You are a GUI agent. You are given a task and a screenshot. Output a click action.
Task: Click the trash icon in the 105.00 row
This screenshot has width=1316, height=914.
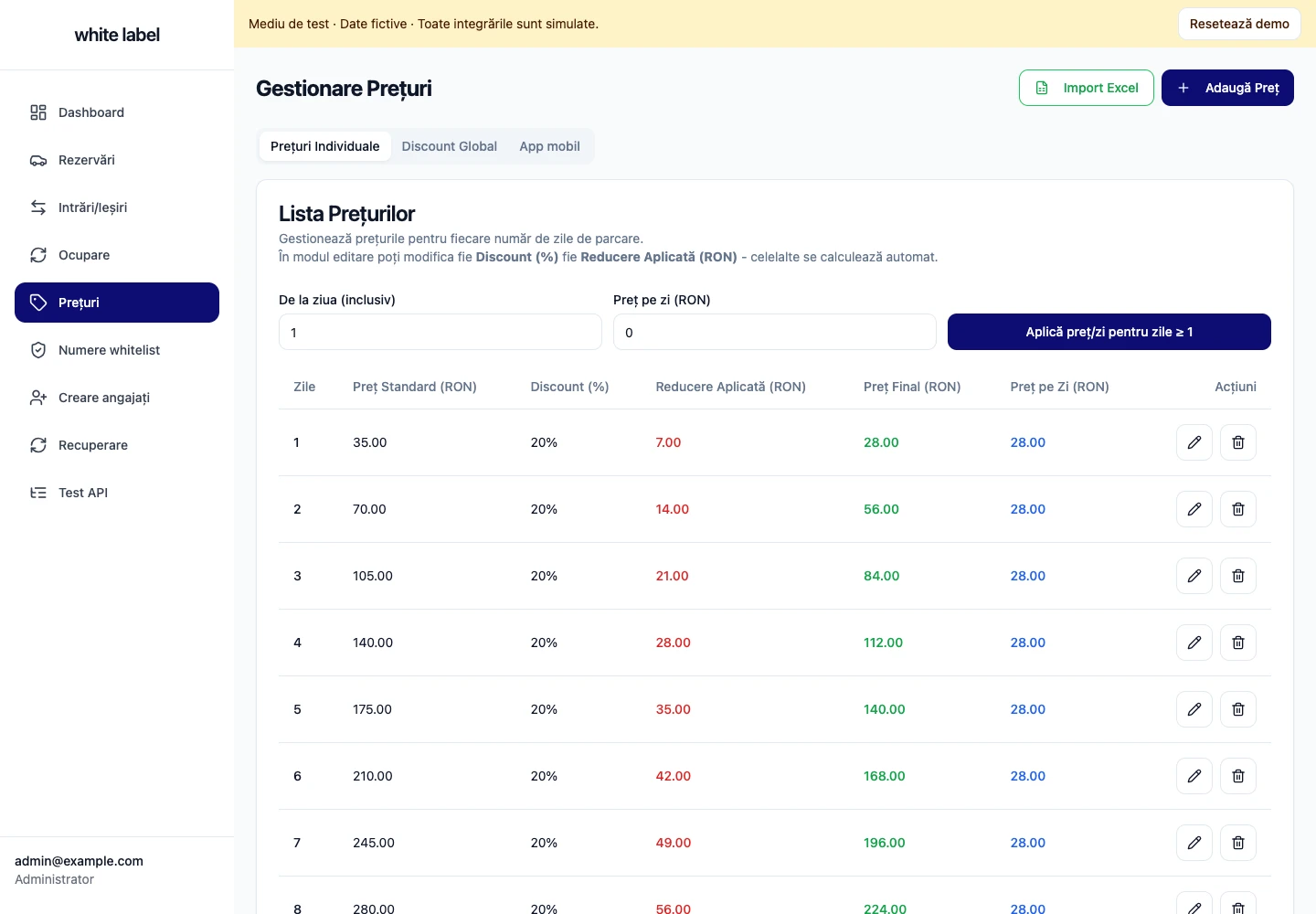(x=1237, y=576)
